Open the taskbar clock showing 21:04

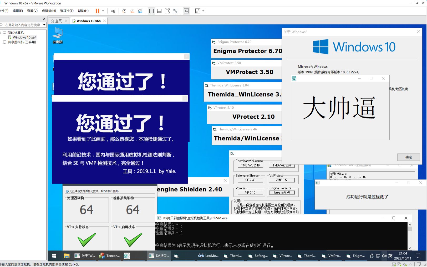click(403, 256)
